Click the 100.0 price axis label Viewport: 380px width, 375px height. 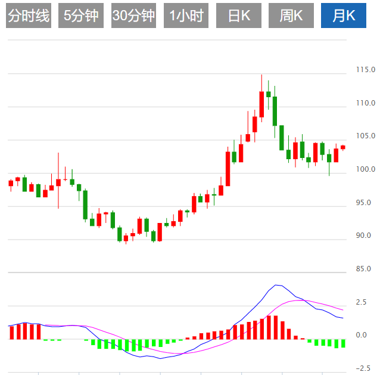(x=366, y=169)
